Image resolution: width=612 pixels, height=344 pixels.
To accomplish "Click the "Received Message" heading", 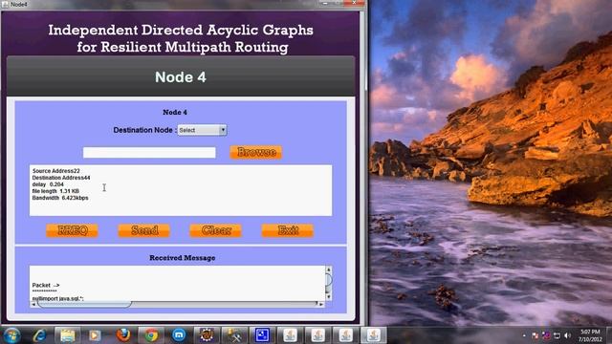I will 183,258.
